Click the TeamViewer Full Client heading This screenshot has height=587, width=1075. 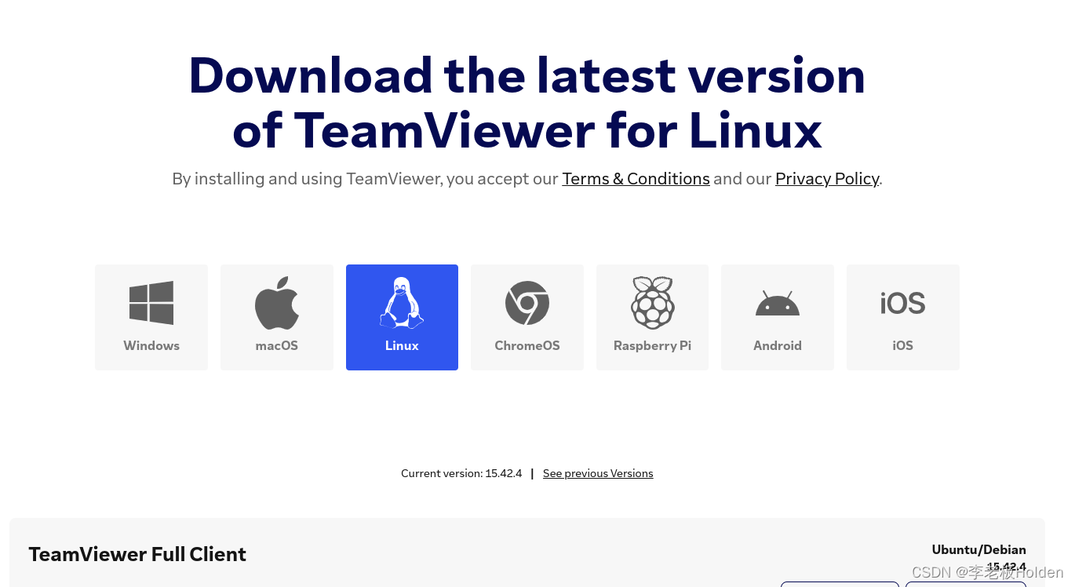[x=137, y=554]
